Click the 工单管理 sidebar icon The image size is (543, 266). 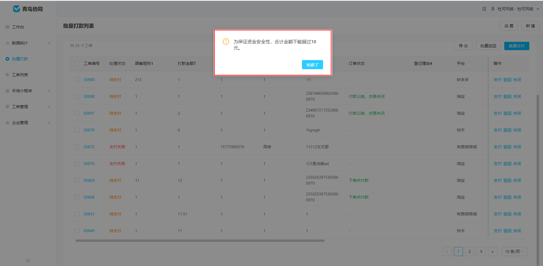(x=7, y=107)
